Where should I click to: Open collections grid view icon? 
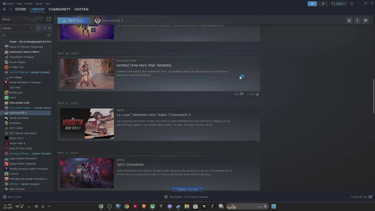[x=49, y=19]
